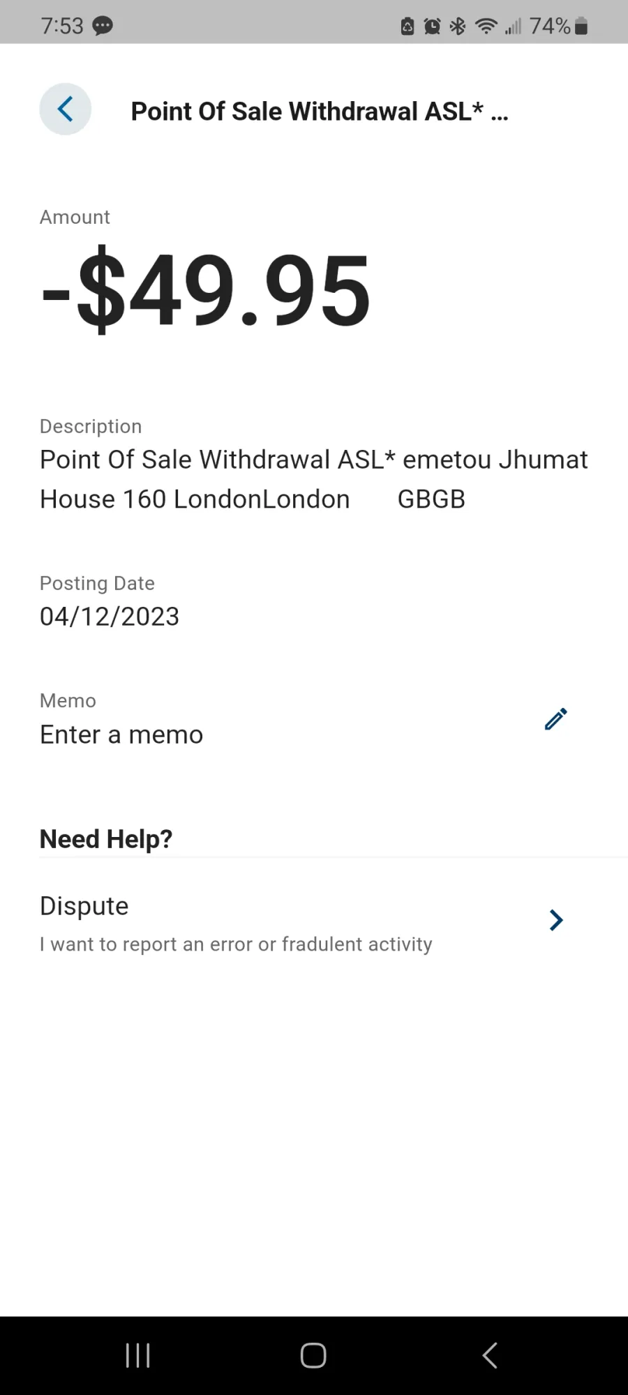The width and height of the screenshot is (628, 1395).
Task: Edit memo with the pencil icon
Action: 556,719
